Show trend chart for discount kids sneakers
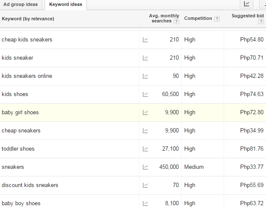Image resolution: width=266 pixels, height=209 pixels. pyautogui.click(x=145, y=185)
